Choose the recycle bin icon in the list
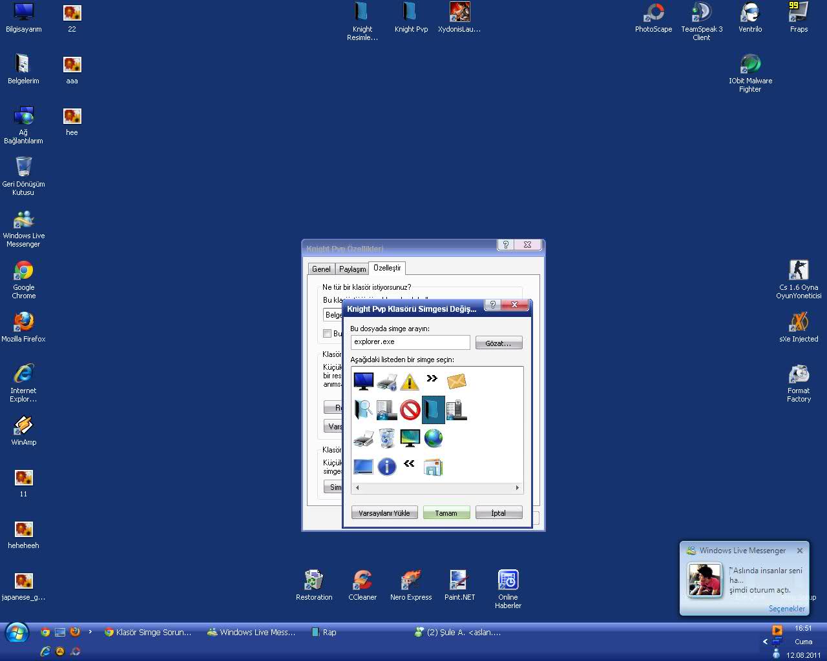The height and width of the screenshot is (661, 827). click(x=386, y=438)
